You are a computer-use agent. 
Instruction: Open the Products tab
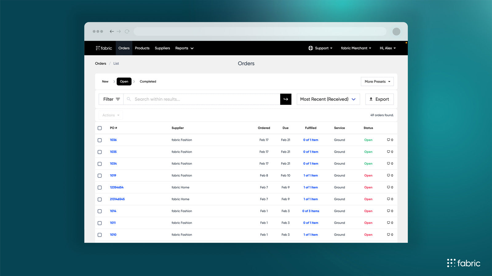point(142,48)
